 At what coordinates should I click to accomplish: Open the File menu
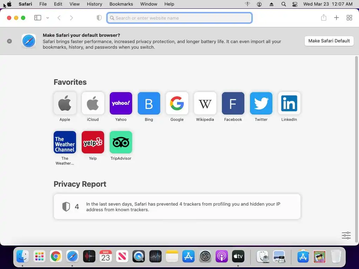[43, 4]
